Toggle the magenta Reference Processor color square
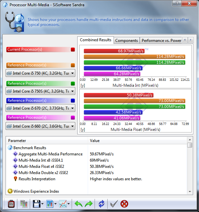Screen dimensions: 199x212 click(73, 118)
